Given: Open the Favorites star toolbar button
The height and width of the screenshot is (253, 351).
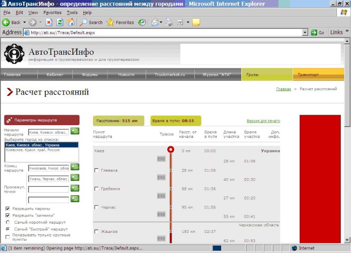Looking at the screenshot, I should point(120,22).
